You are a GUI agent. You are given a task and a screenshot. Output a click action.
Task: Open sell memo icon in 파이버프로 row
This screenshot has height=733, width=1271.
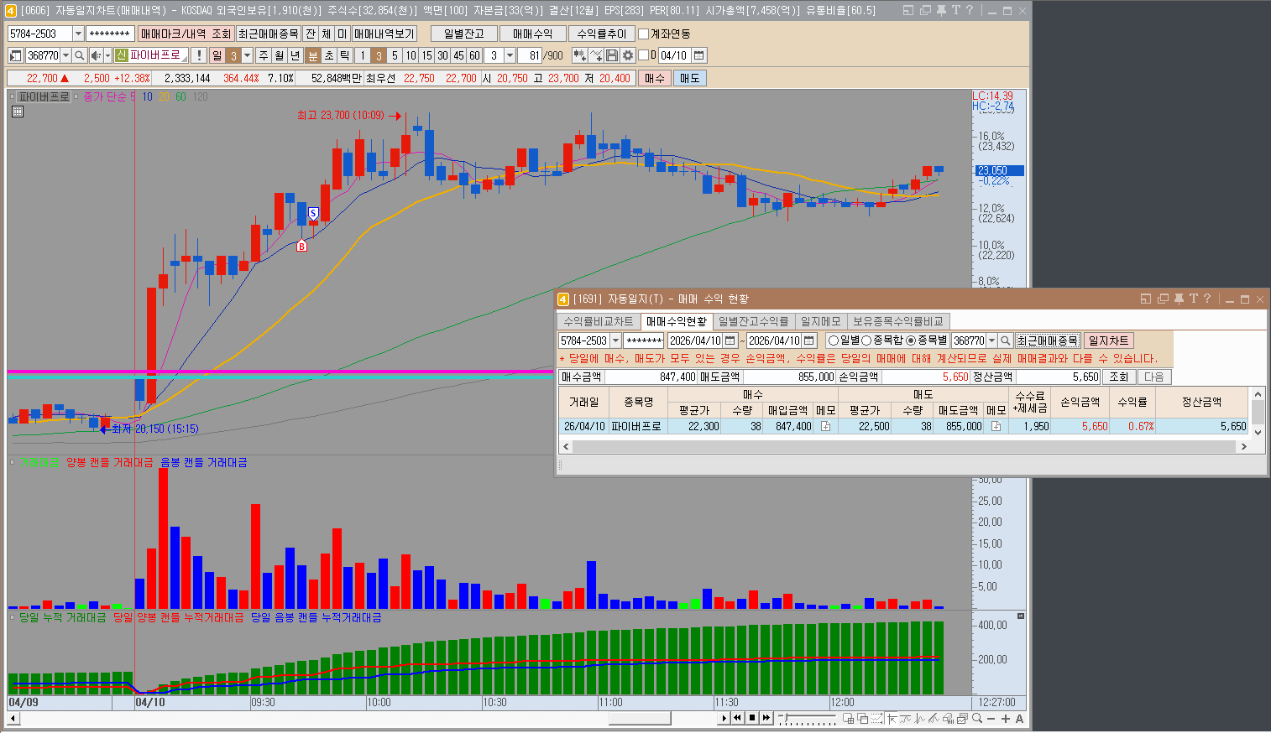(x=996, y=426)
